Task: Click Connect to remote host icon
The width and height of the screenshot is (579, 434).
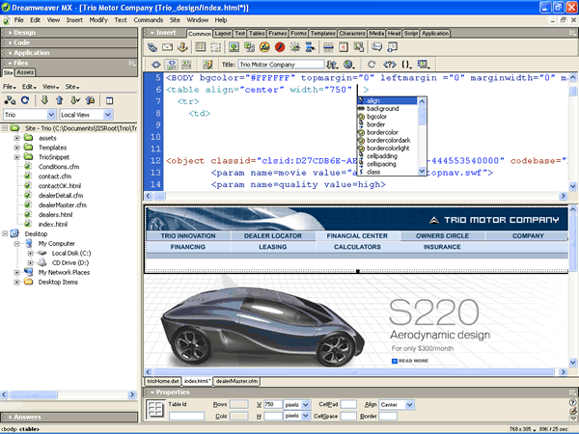Action: 10,100
